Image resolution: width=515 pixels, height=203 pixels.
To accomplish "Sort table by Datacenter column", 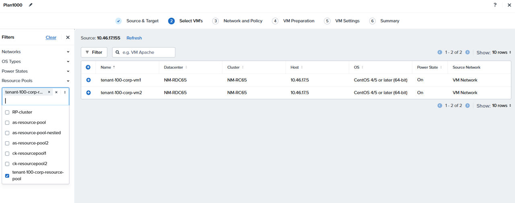I will pyautogui.click(x=175, y=67).
